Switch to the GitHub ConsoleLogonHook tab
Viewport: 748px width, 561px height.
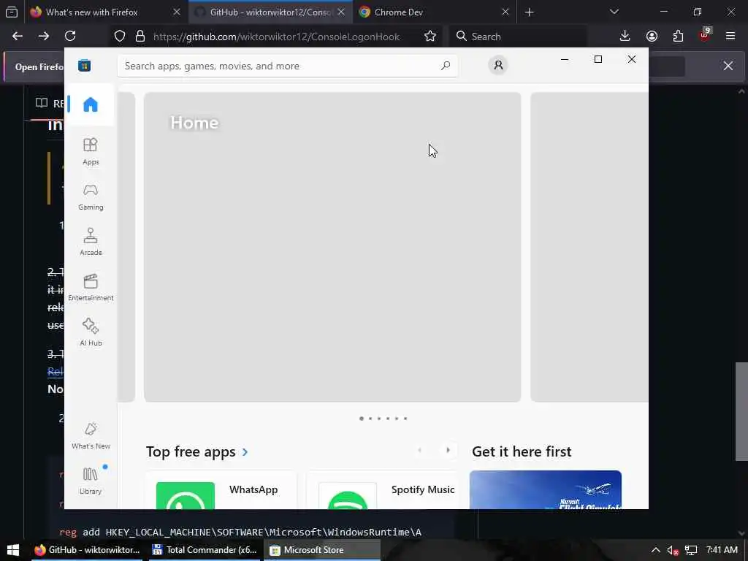(x=270, y=12)
